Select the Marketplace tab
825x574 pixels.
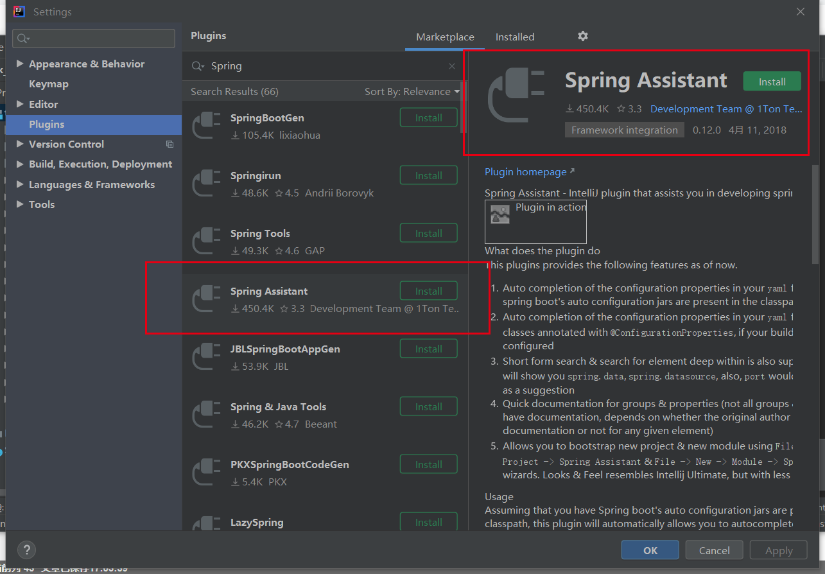444,37
